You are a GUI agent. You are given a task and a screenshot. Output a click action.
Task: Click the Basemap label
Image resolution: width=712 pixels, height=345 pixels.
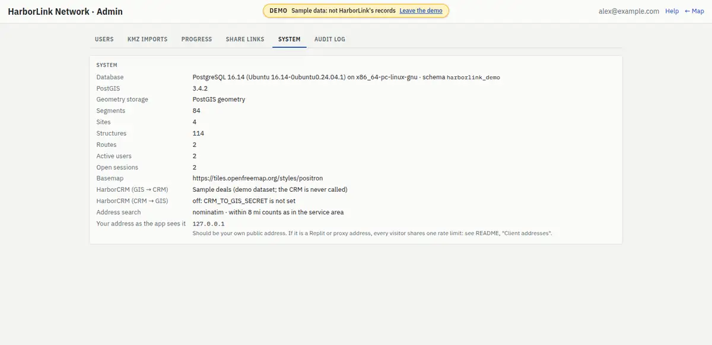(110, 178)
